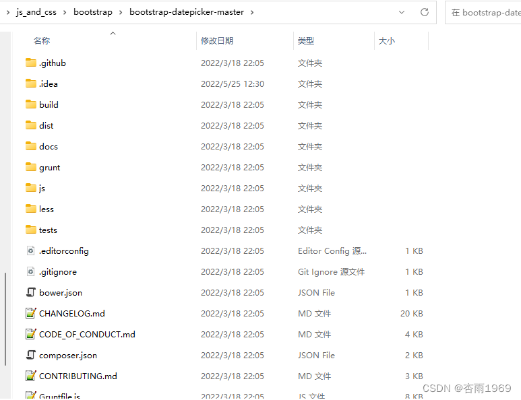Select the grunt folder name
Viewport: 521px width, 400px height.
49,168
